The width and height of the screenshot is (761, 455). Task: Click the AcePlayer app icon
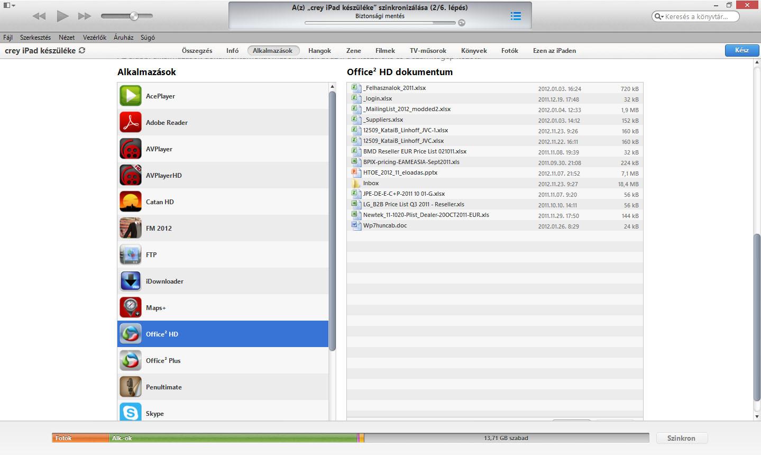tap(131, 96)
